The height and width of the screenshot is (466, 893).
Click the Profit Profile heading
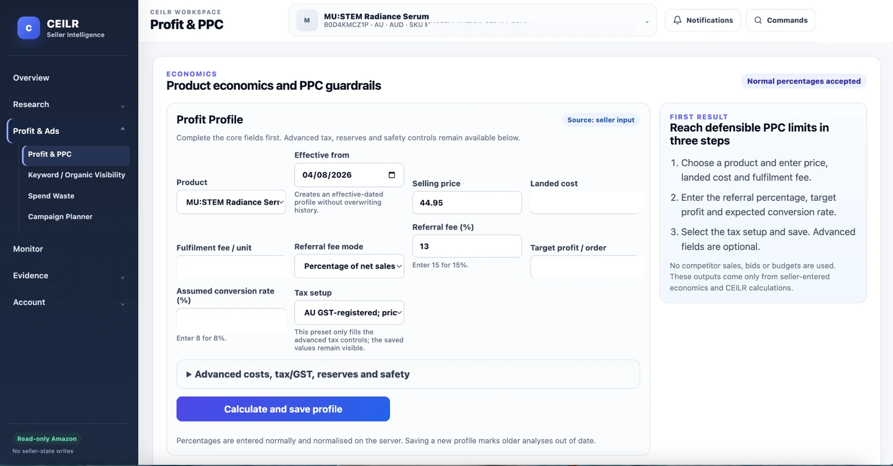coord(210,120)
